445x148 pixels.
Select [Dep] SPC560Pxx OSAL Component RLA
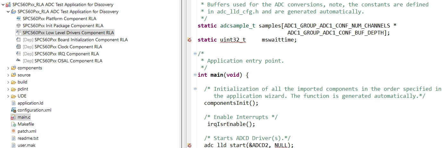[x=63, y=61]
